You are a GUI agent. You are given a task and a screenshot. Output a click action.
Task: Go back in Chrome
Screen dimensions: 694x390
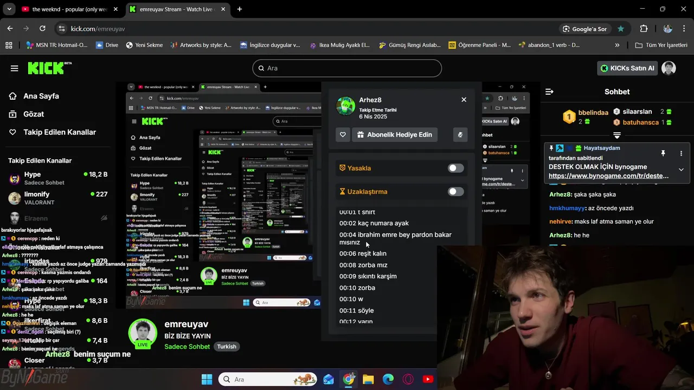coord(10,29)
